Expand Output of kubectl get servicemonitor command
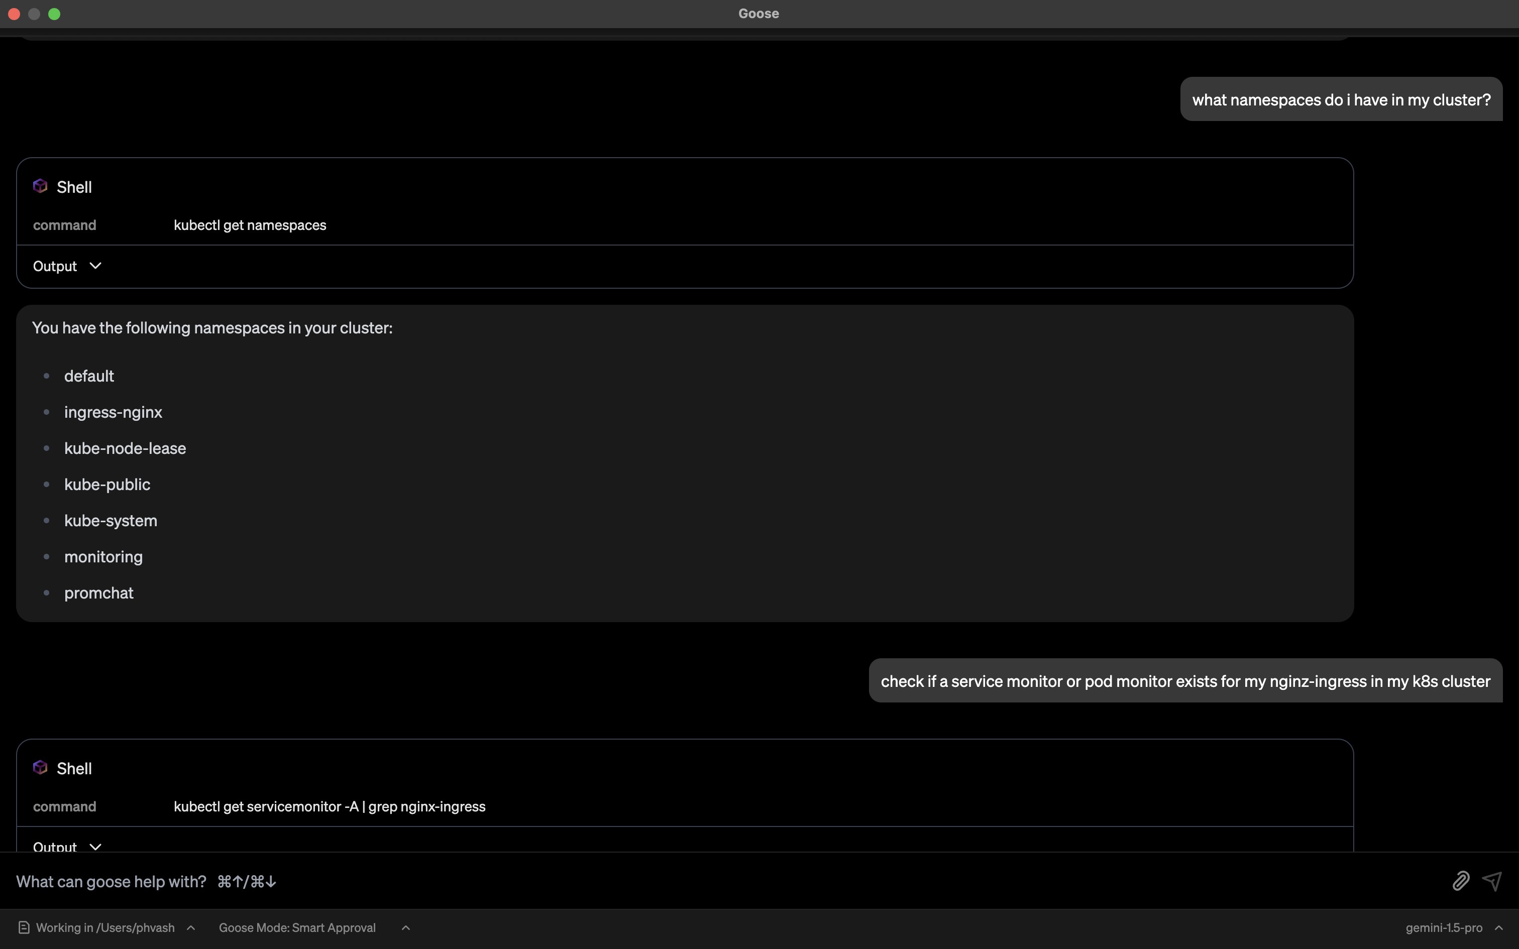 (67, 846)
